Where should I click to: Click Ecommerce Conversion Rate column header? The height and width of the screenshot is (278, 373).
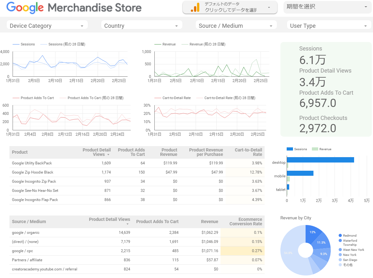pos(246,222)
